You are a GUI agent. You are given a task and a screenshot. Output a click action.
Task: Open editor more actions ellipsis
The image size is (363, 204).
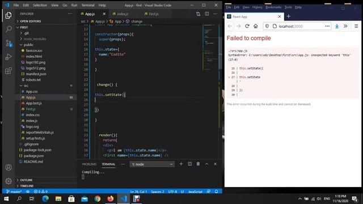[216, 14]
